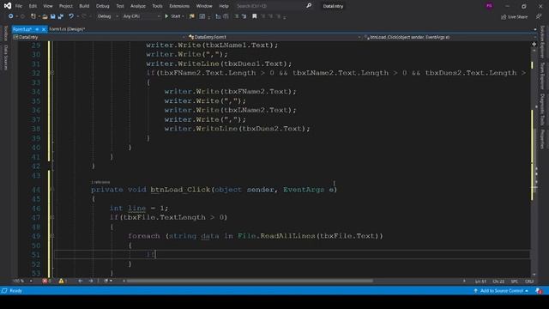Collapse the foreach block on line 49
Image resolution: width=549 pixels, height=309 pixels.
[52, 236]
